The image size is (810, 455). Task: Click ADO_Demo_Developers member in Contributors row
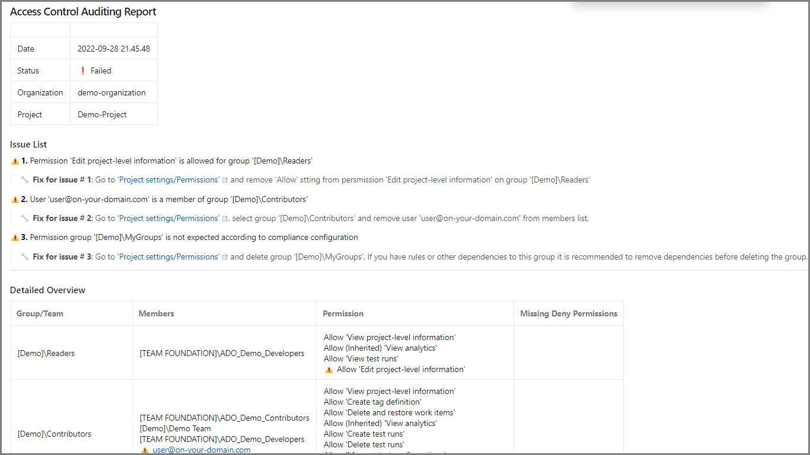222,439
